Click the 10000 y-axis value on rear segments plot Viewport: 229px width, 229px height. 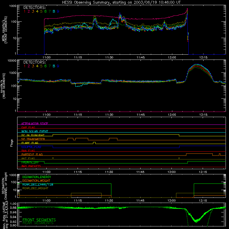(x=12, y=61)
